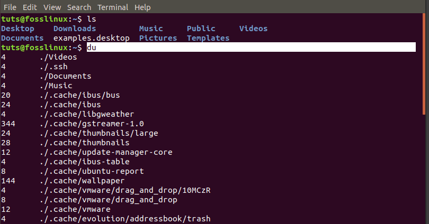This screenshot has width=429, height=224.
Task: Click the Templates directory name
Action: point(208,38)
